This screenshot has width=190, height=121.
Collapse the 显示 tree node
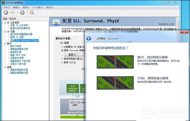pyautogui.click(x=5, y=43)
